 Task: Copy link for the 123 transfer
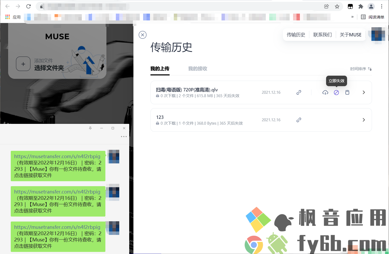(299, 120)
